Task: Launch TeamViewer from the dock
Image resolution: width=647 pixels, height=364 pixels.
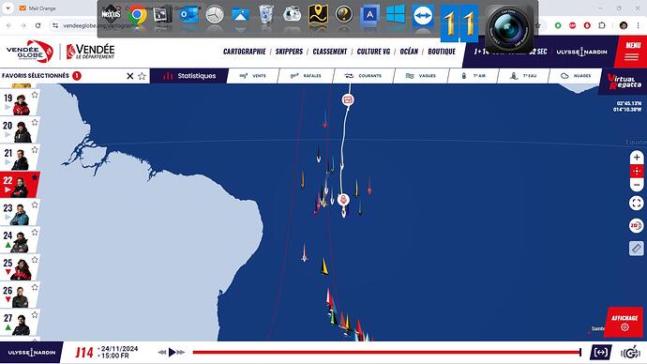Action: coord(423,16)
